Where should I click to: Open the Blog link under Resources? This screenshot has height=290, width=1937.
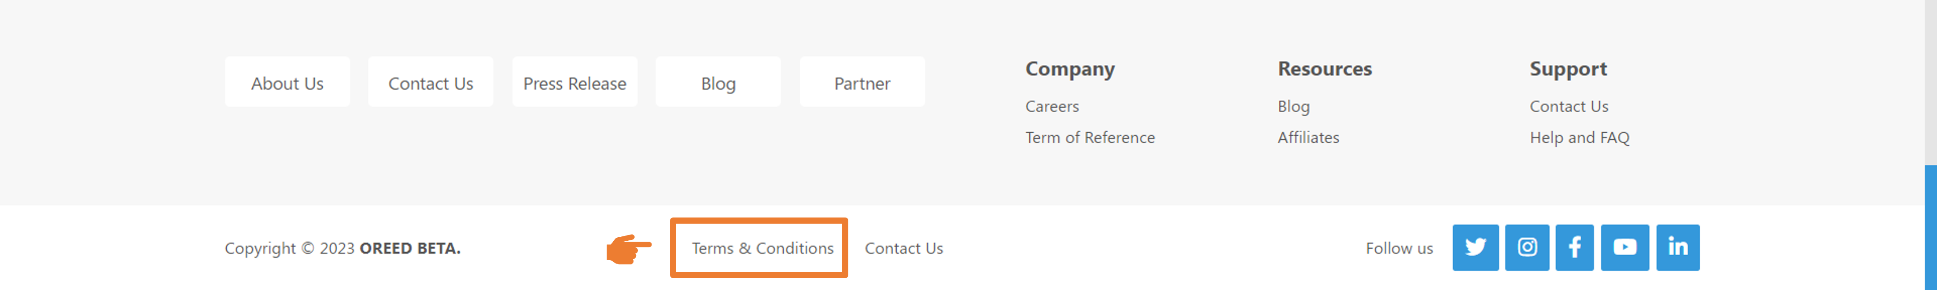click(x=1293, y=107)
